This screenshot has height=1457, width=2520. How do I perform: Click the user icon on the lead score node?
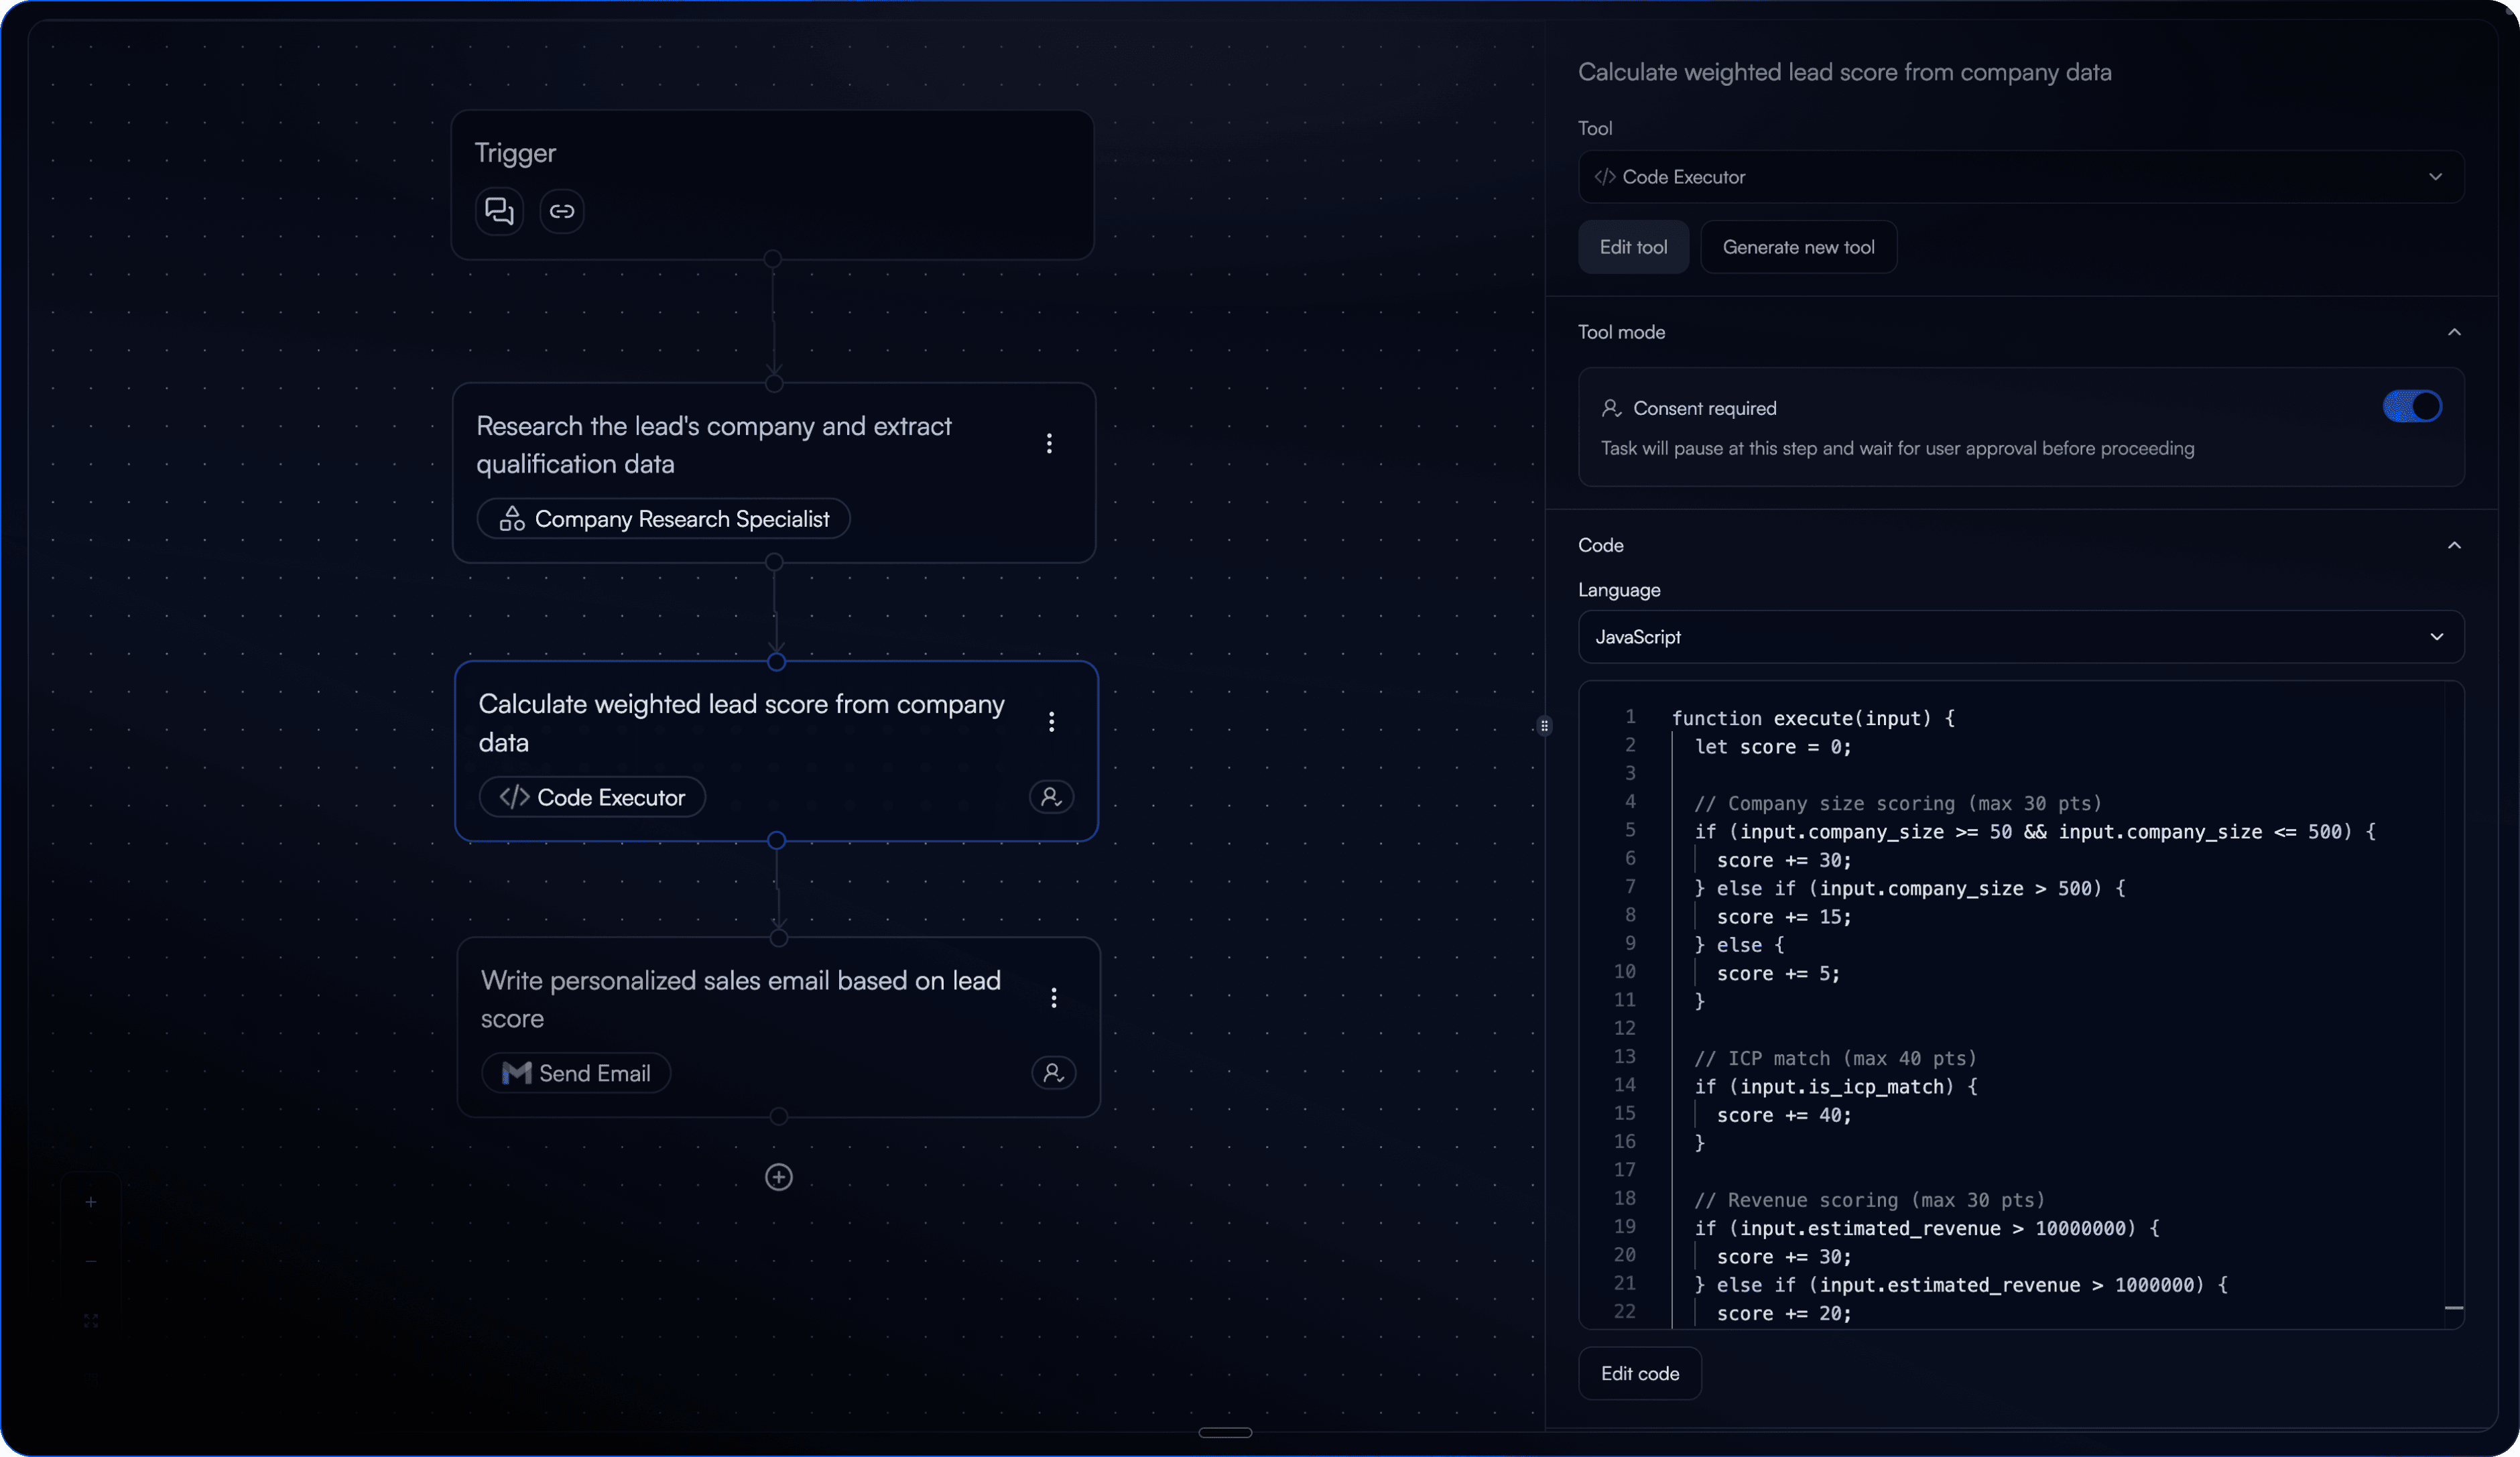[x=1051, y=797]
